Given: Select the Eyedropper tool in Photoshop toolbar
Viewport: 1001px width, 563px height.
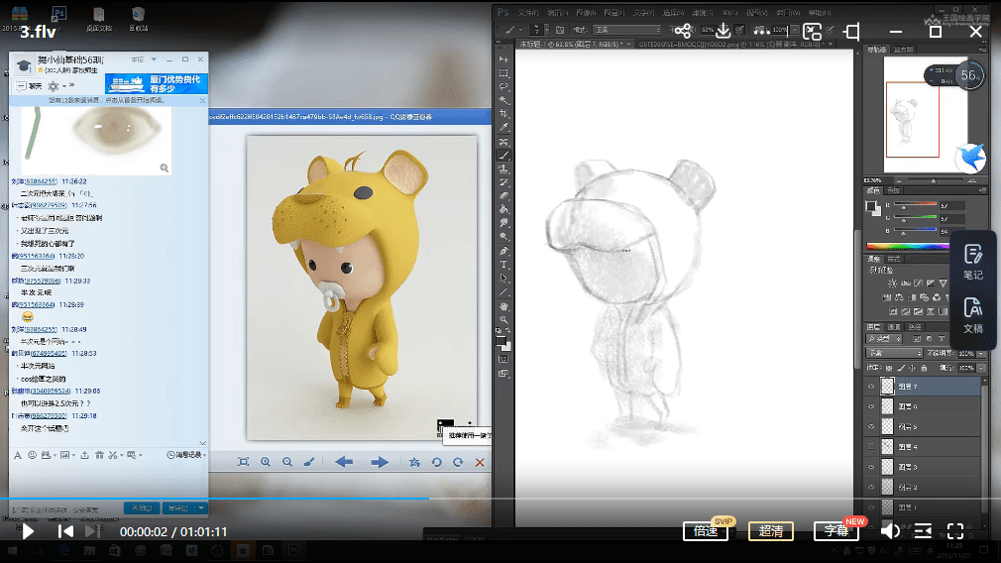Looking at the screenshot, I should (503, 128).
